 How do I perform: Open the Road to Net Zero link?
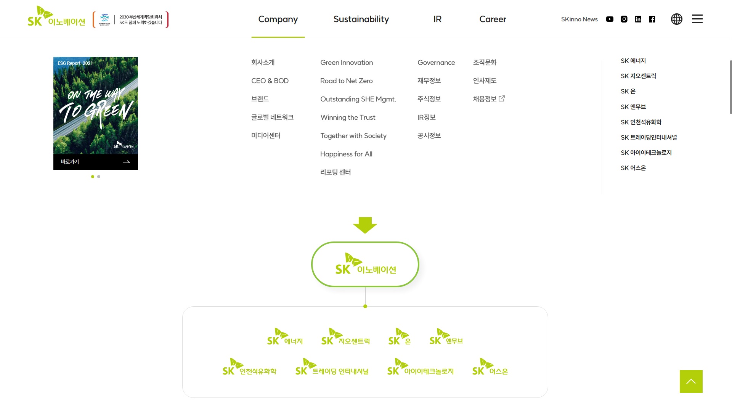click(346, 81)
